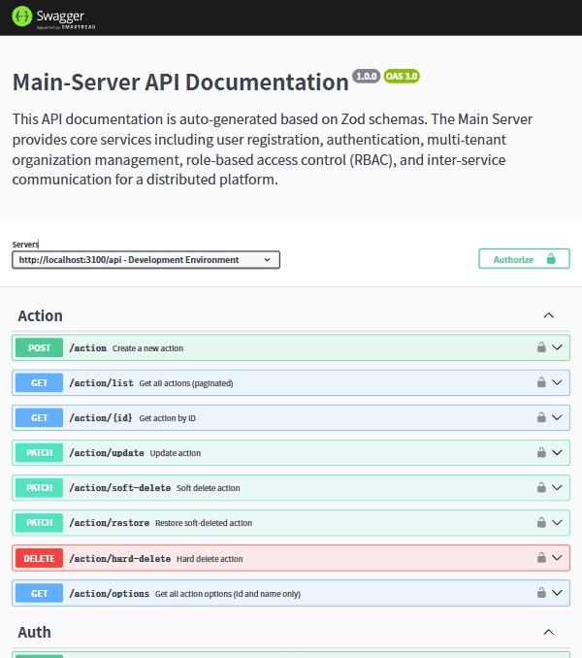The height and width of the screenshot is (658, 582).
Task: Click the POST method badge for /action
Action: click(39, 347)
